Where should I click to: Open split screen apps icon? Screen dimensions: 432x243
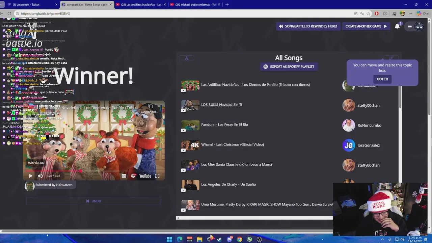pyautogui.click(x=356, y=13)
